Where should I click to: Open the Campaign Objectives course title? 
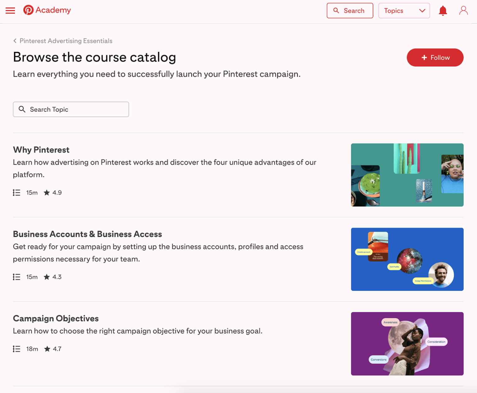(56, 318)
